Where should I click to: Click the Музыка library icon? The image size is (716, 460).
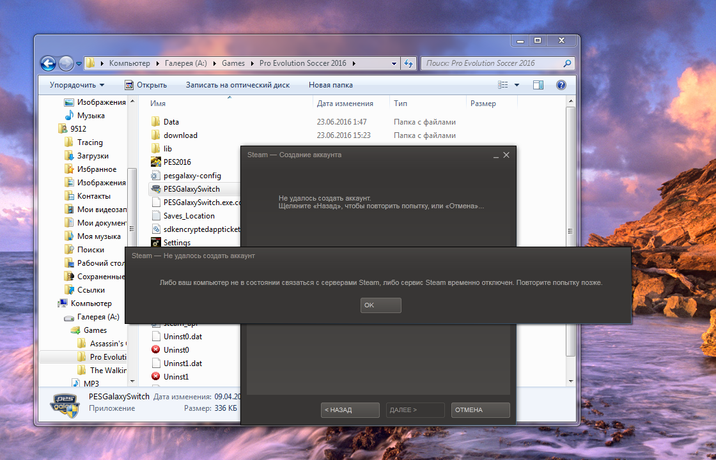(70, 116)
